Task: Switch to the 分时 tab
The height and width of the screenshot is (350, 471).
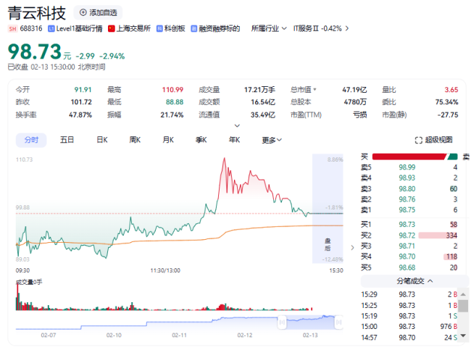Action: 31,140
